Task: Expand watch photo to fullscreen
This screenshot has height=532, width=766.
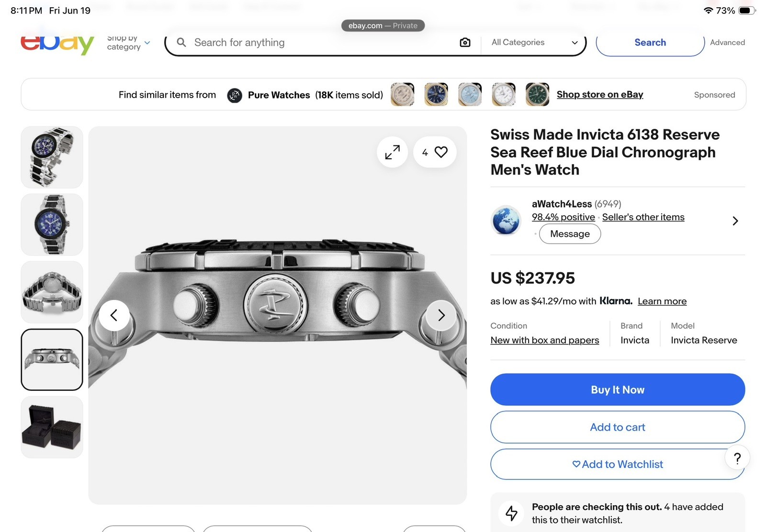Action: 393,152
